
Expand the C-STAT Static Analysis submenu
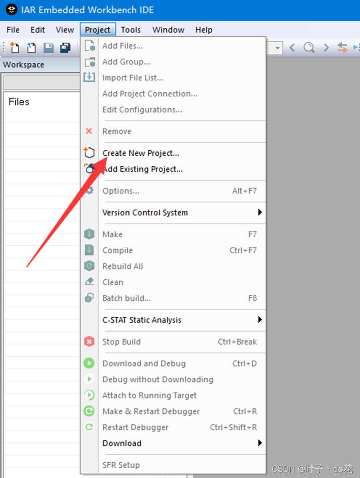click(x=173, y=320)
